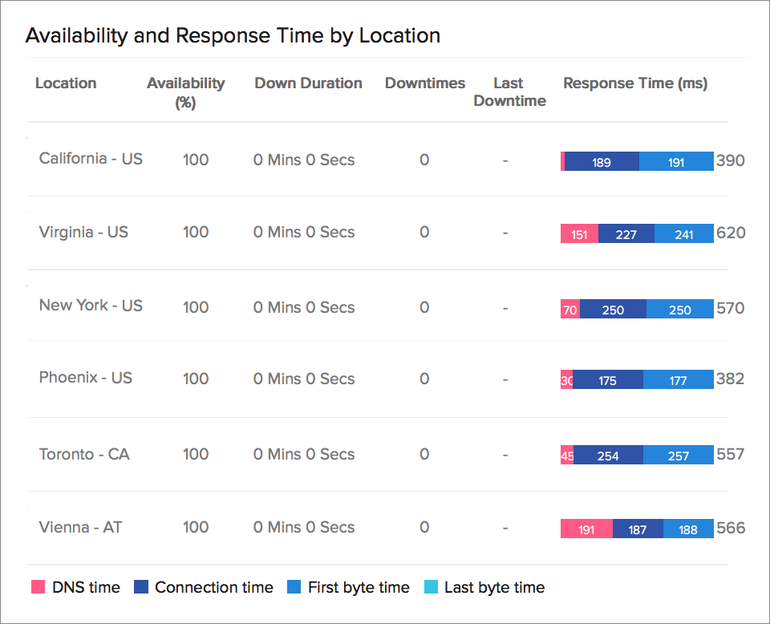Viewport: 770px width, 624px height.
Task: Select the California - US location row
Action: point(91,159)
